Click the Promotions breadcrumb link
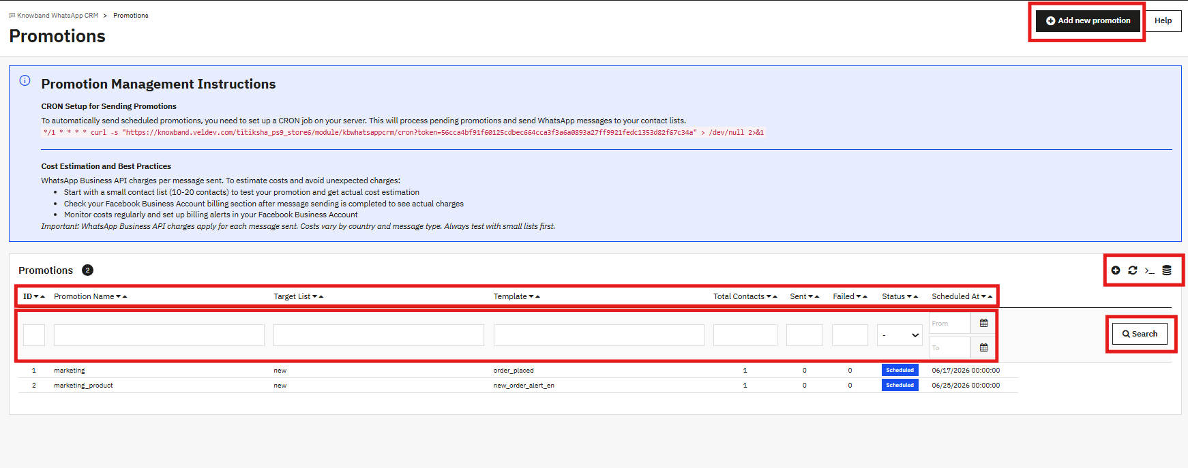The image size is (1188, 468). [131, 16]
